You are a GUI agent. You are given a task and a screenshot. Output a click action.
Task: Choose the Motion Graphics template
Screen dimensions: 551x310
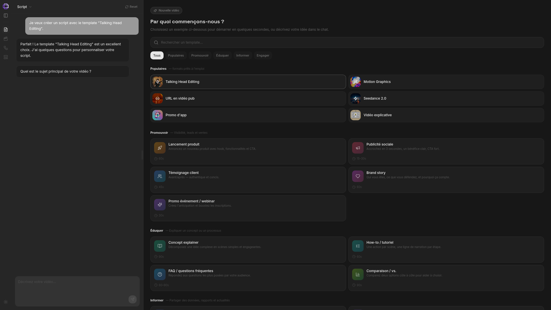point(446,82)
